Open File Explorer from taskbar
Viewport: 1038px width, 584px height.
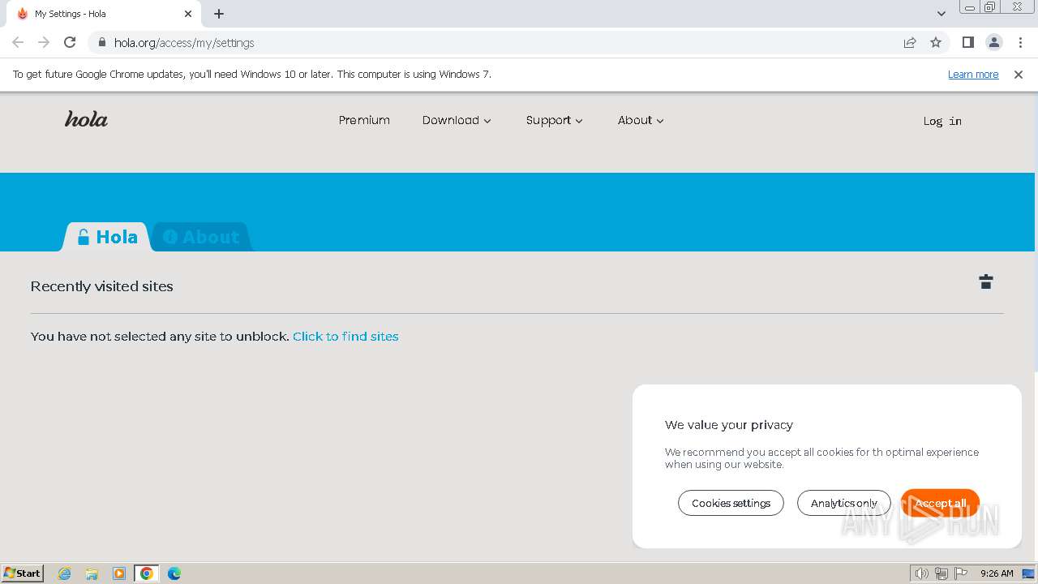(x=92, y=573)
